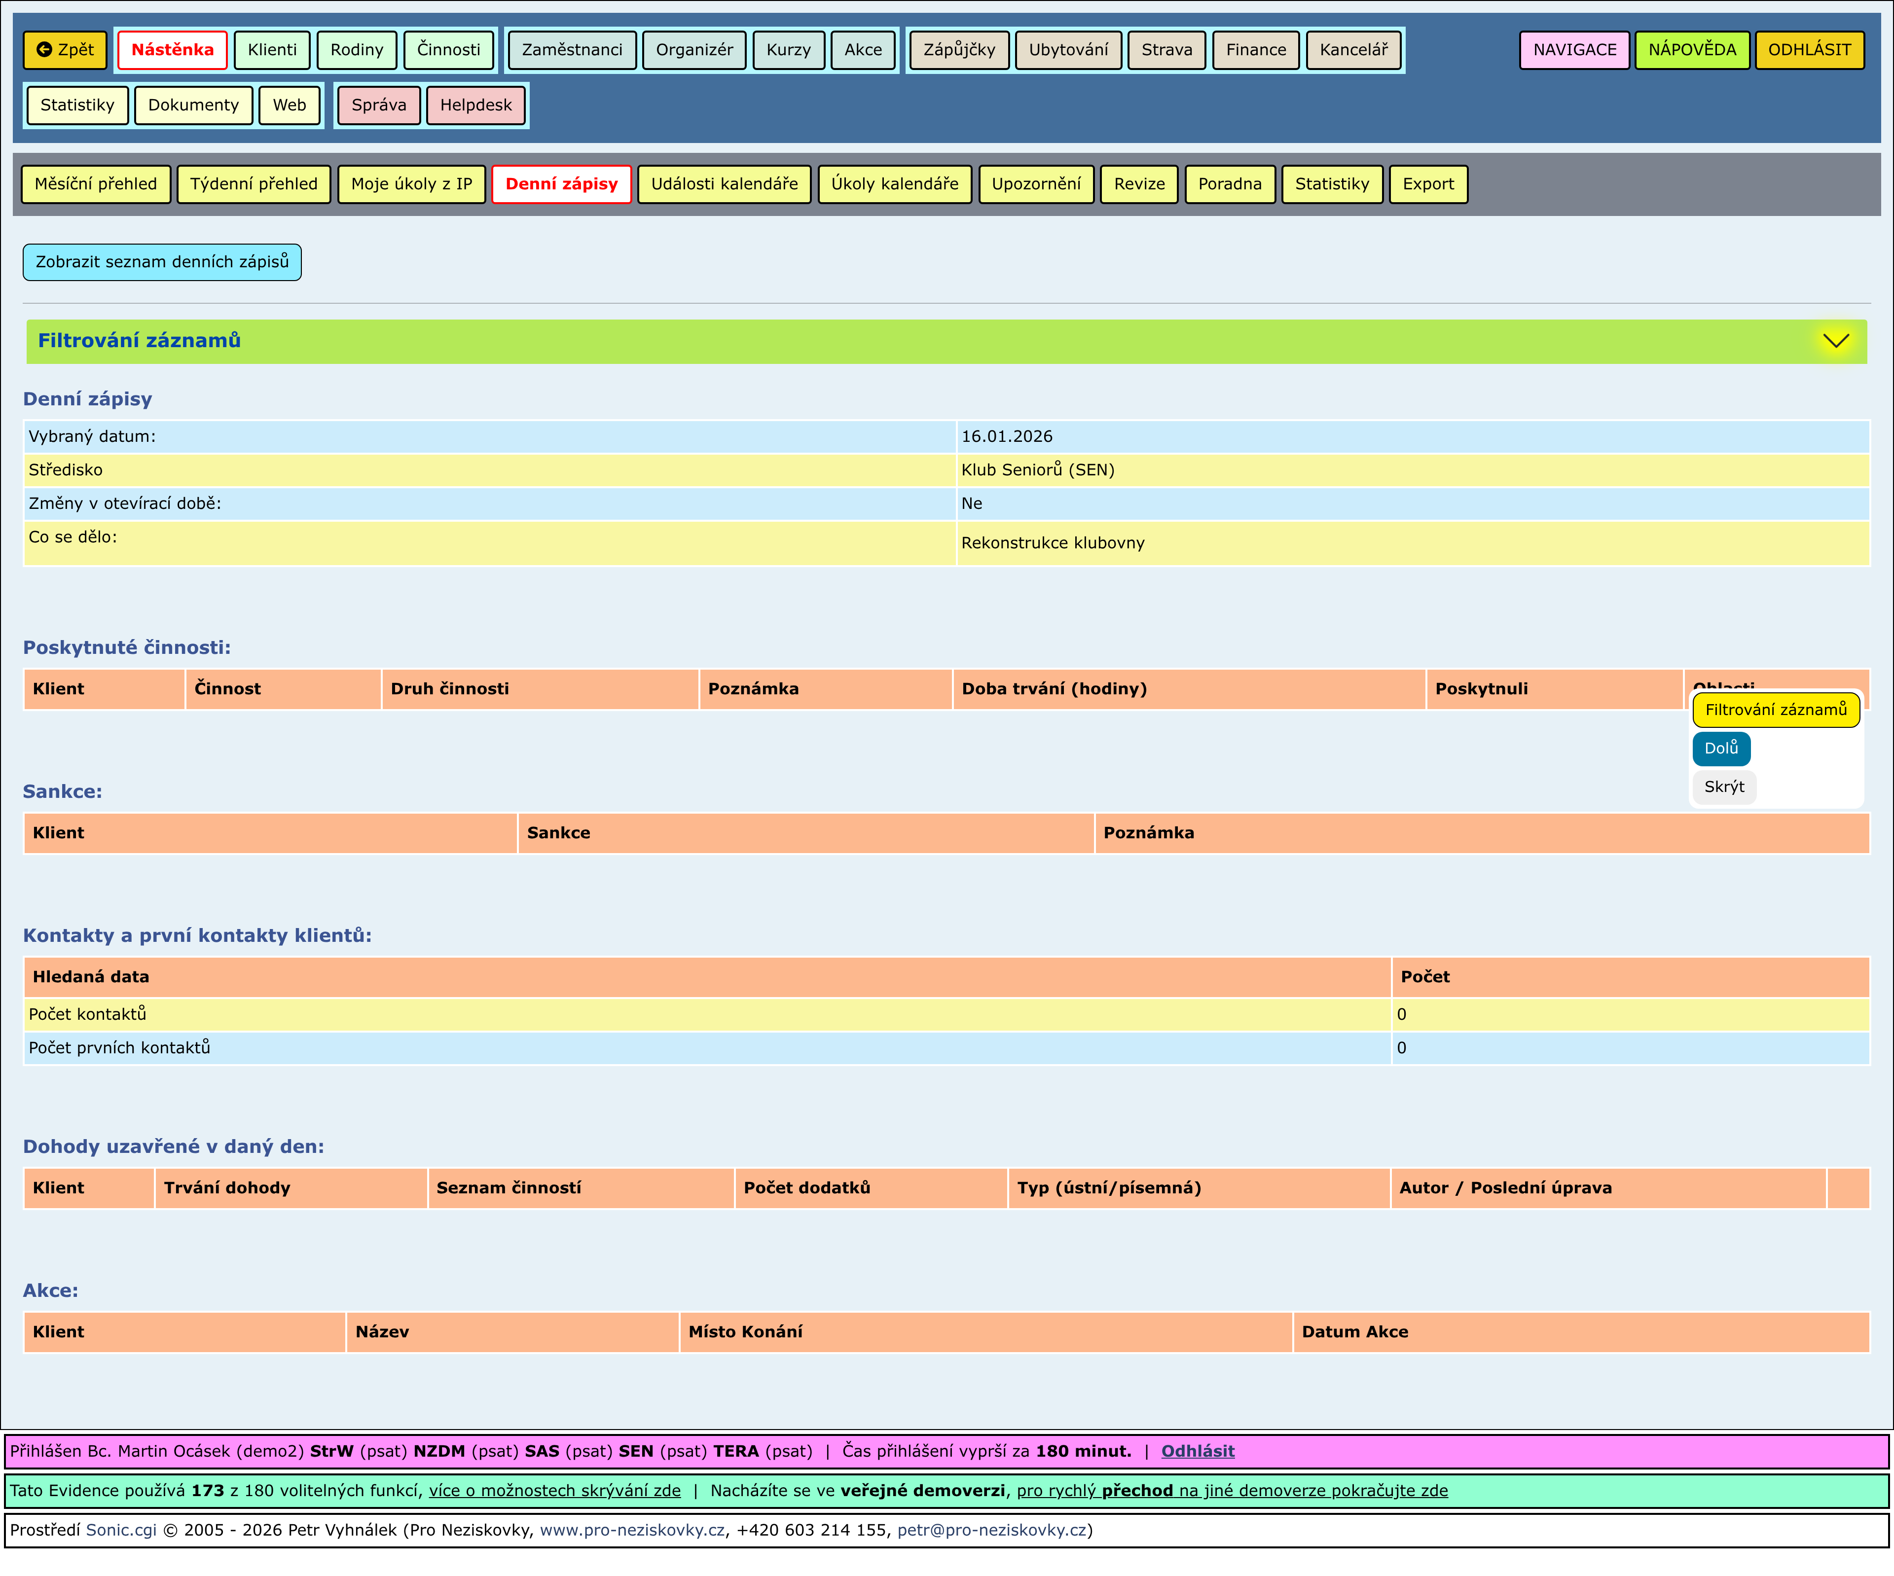
Task: Click the Filtrování záznamů green header bar
Action: 902,341
